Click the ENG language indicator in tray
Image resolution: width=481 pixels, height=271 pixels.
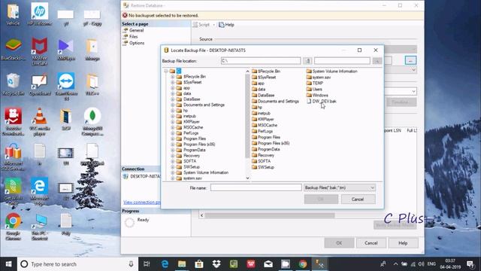tap(431, 264)
